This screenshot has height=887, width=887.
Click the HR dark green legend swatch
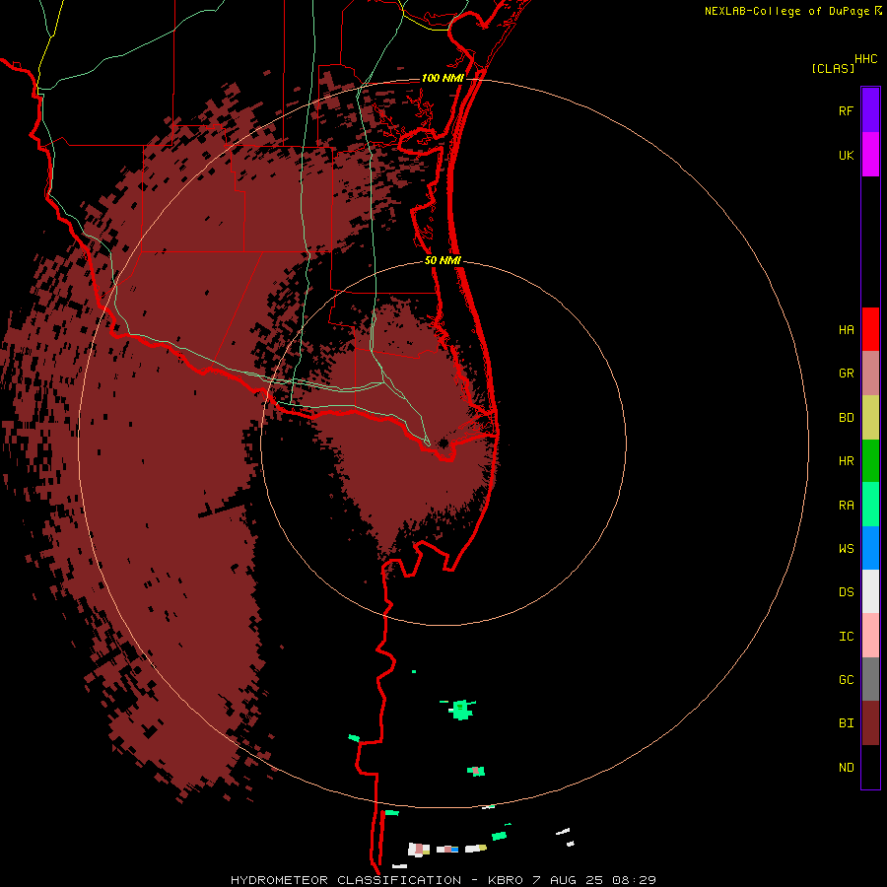pos(870,461)
